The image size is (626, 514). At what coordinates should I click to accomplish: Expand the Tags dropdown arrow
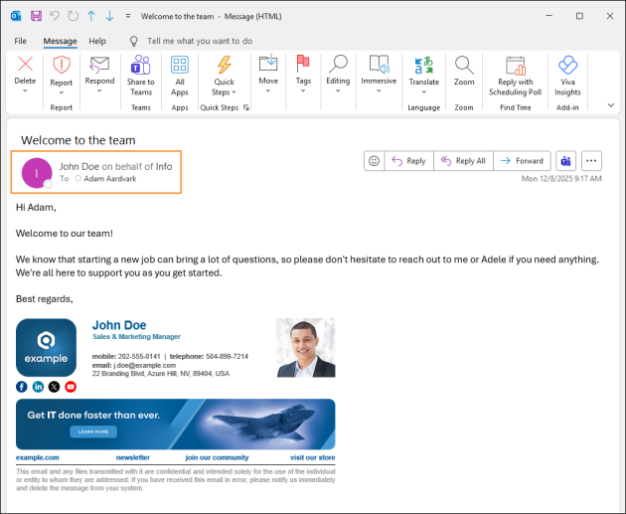click(303, 90)
